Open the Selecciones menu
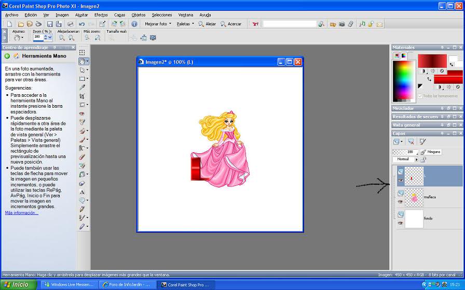465x290 pixels. [161, 15]
